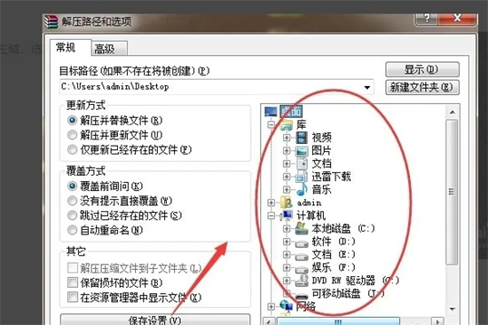
Task: Collapse the 计算机 tree node
Action: (272, 216)
